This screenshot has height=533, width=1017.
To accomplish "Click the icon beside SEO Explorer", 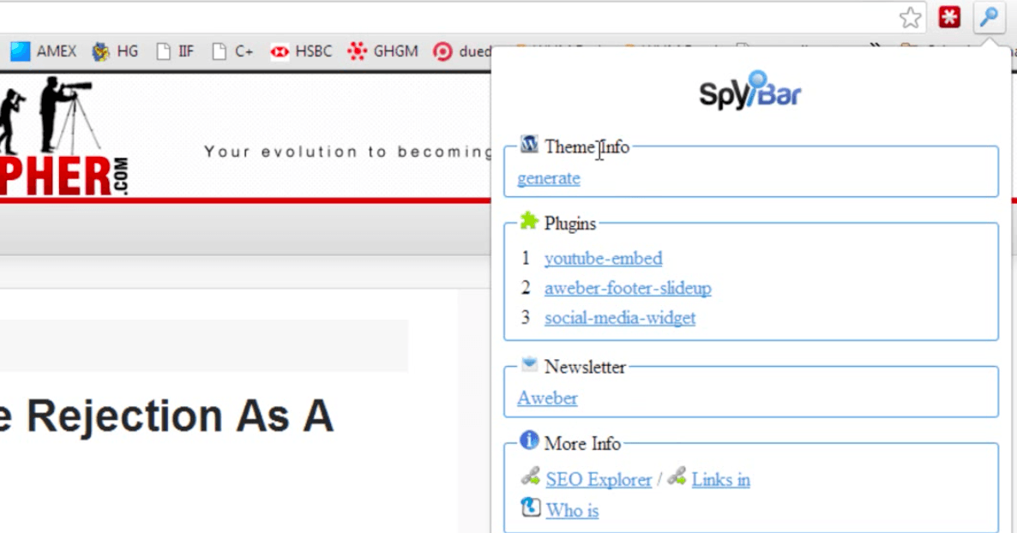I will [531, 476].
